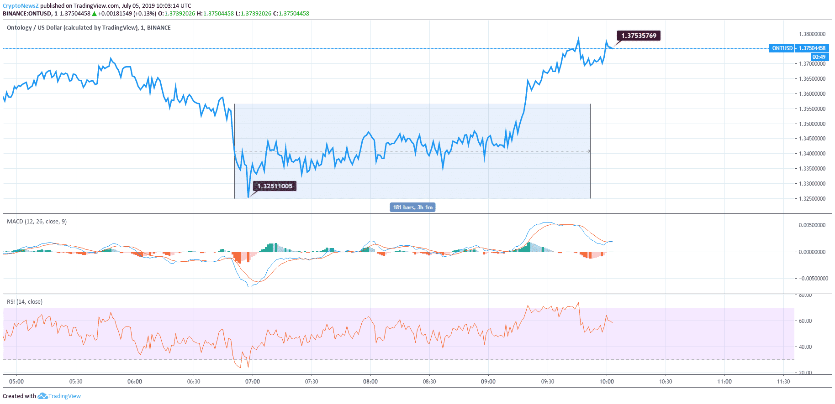
Task: Click the RSI (14, close) indicator title
Action: pyautogui.click(x=25, y=302)
